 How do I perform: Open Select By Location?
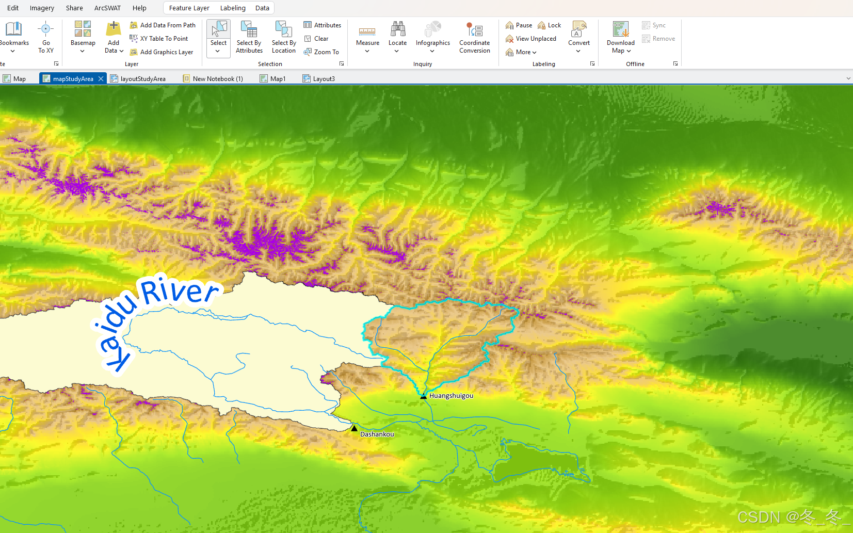(x=284, y=37)
